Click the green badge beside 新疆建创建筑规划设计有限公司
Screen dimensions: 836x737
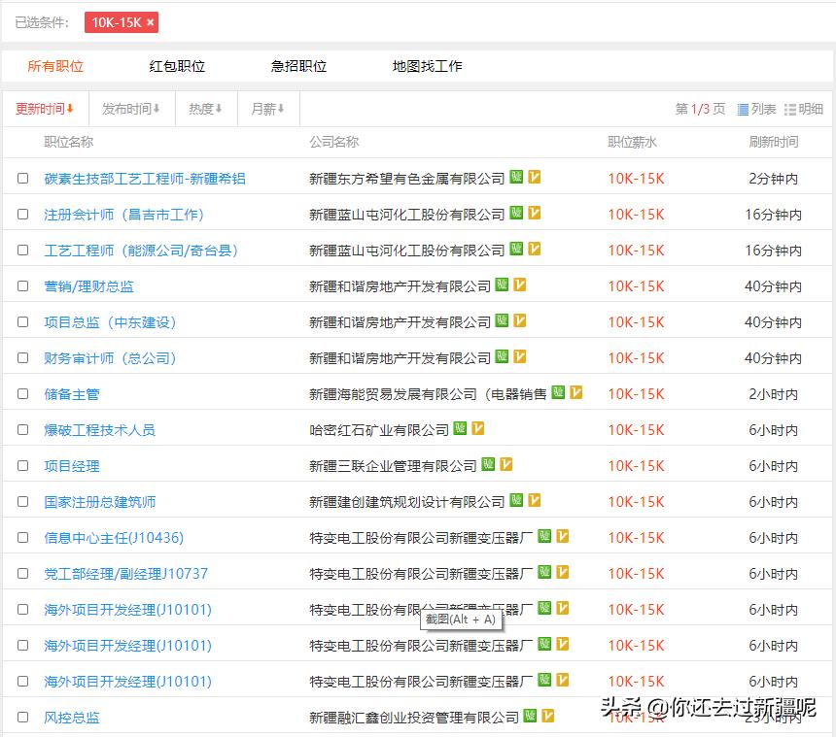pos(516,500)
